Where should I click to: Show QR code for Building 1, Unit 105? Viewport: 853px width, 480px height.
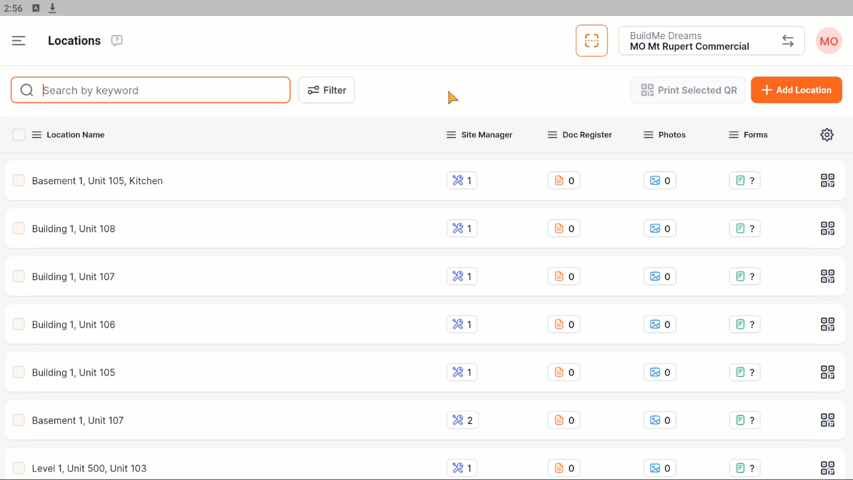coord(827,373)
